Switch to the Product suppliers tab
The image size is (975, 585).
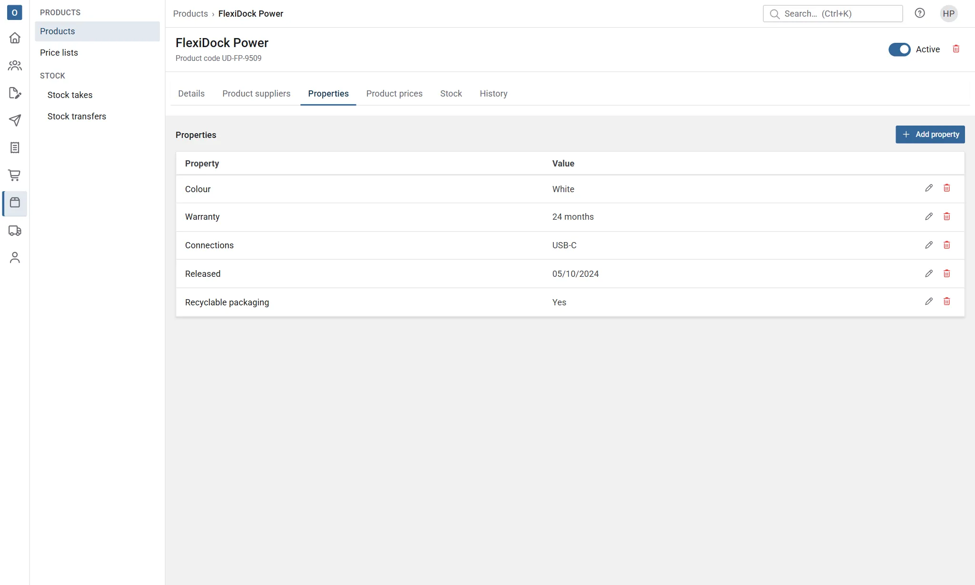[x=256, y=94]
